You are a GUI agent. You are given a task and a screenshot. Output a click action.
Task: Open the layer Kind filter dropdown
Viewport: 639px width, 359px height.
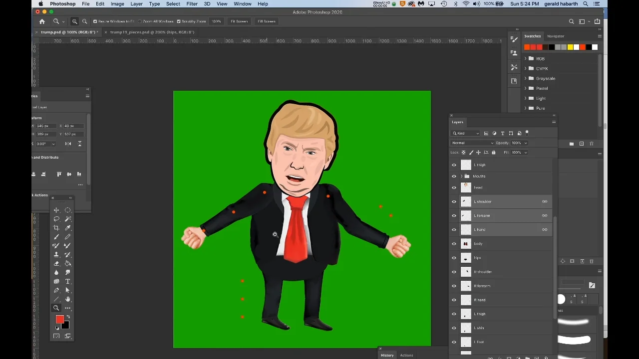pyautogui.click(x=466, y=134)
